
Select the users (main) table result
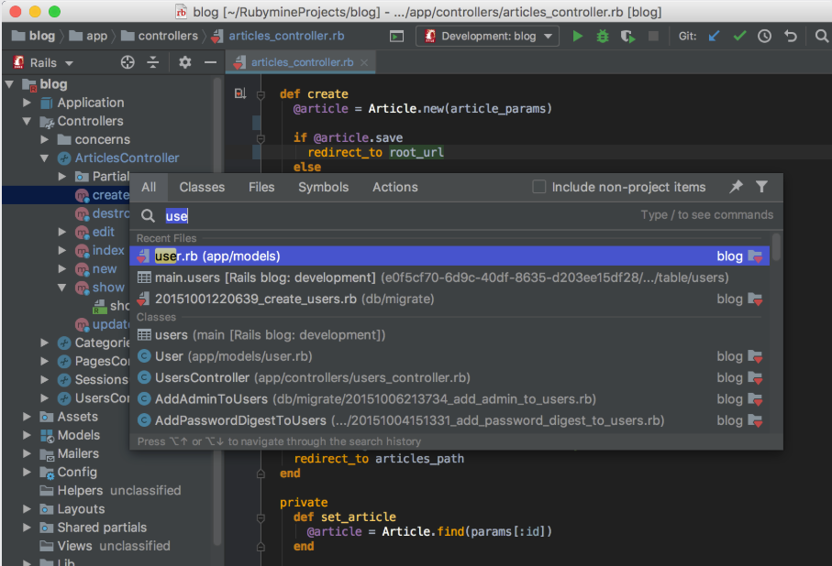(x=449, y=335)
